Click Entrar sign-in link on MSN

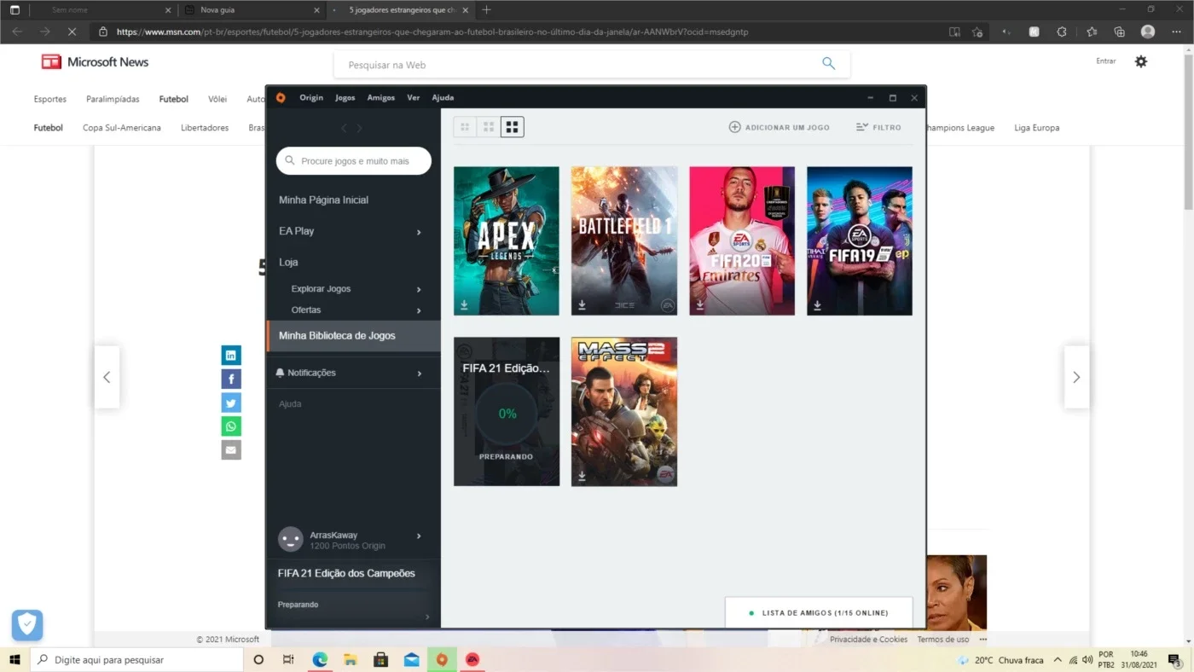(x=1106, y=61)
